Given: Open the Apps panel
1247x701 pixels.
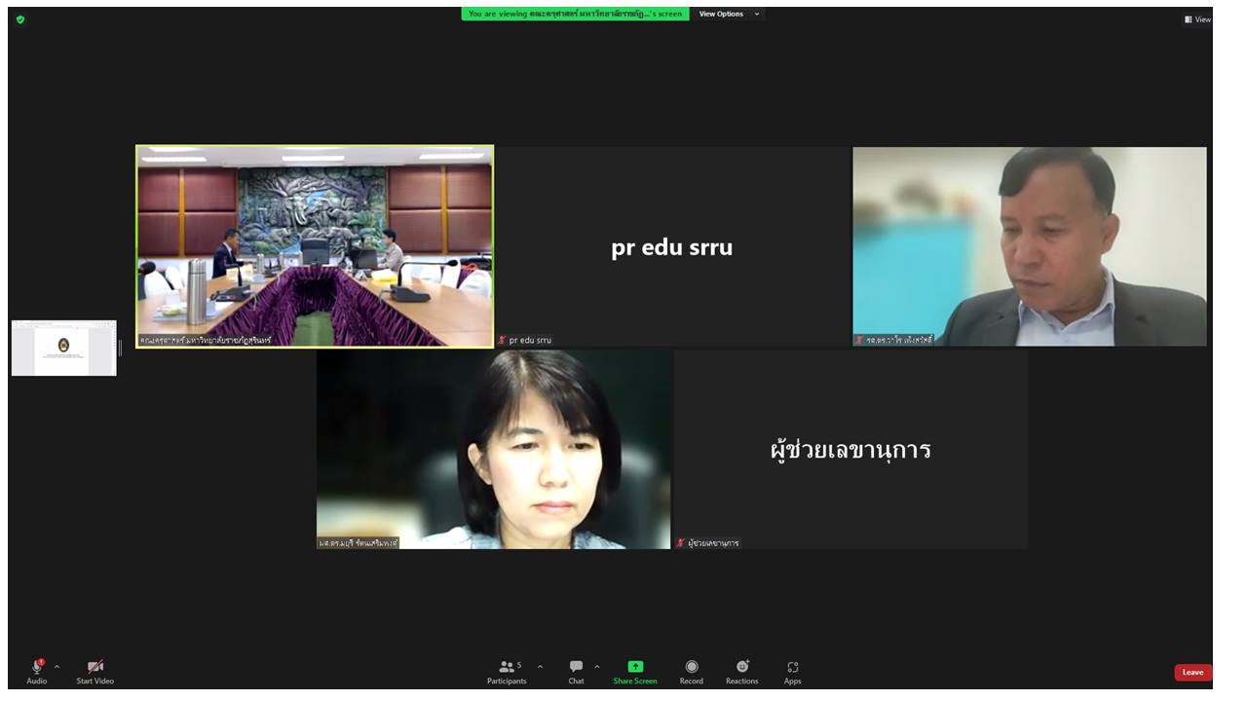Looking at the screenshot, I should click(x=792, y=667).
